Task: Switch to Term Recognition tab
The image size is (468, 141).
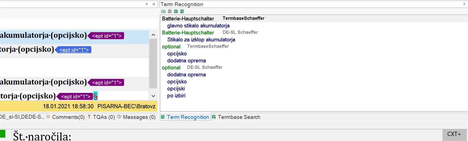Action: (x=185, y=117)
